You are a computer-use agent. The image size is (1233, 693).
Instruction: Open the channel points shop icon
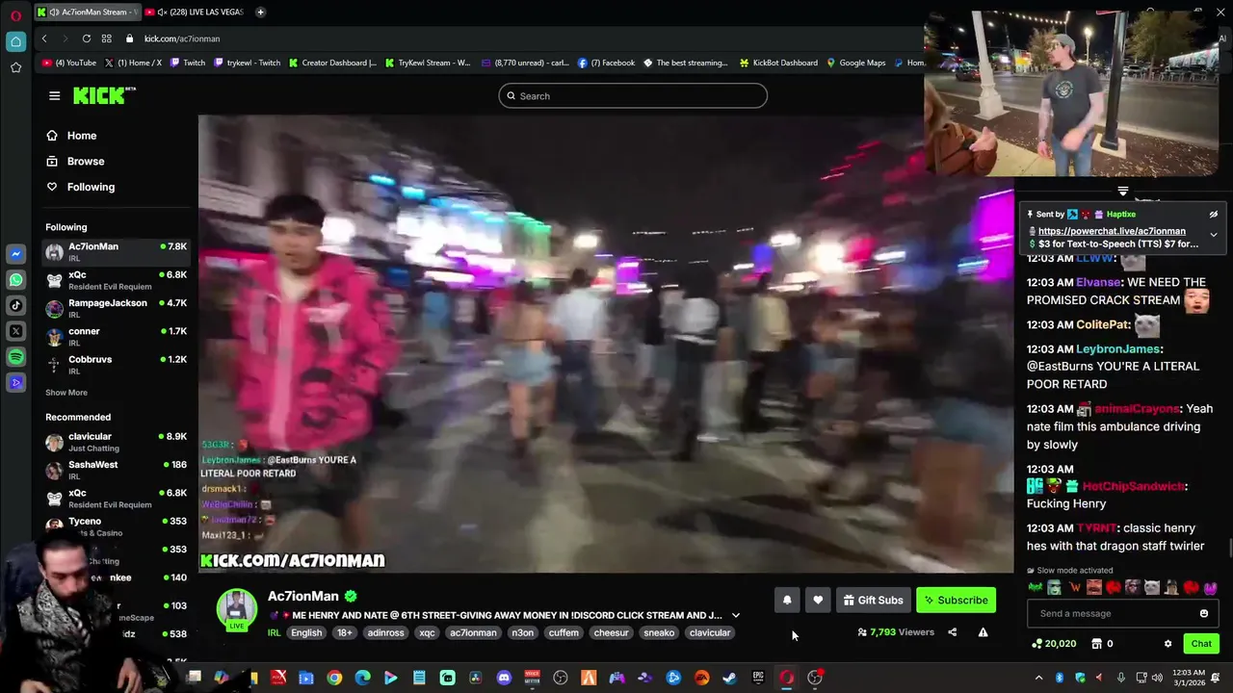click(1096, 644)
